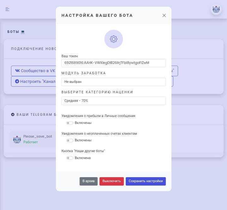The width and height of the screenshot is (227, 210).
Task: Close the bot settings dialog
Action: pyautogui.click(x=164, y=15)
